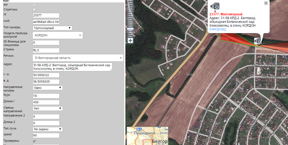The width and height of the screenshot is (288, 145).
Task: Uncheck the 'Проверено' checkbox
Action: [34, 141]
